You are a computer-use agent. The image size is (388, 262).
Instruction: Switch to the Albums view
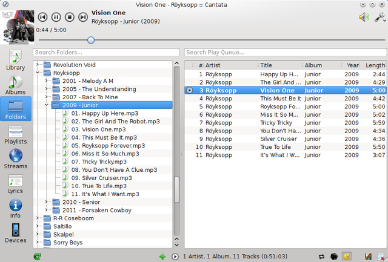(x=16, y=85)
